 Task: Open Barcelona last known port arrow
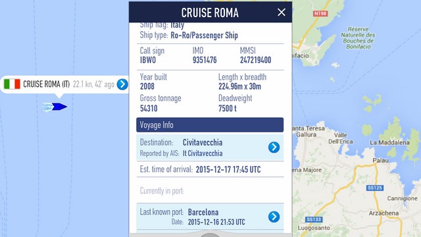pos(274,217)
